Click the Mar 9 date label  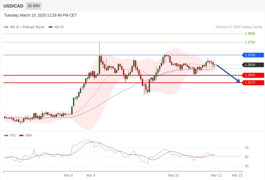coord(91,175)
